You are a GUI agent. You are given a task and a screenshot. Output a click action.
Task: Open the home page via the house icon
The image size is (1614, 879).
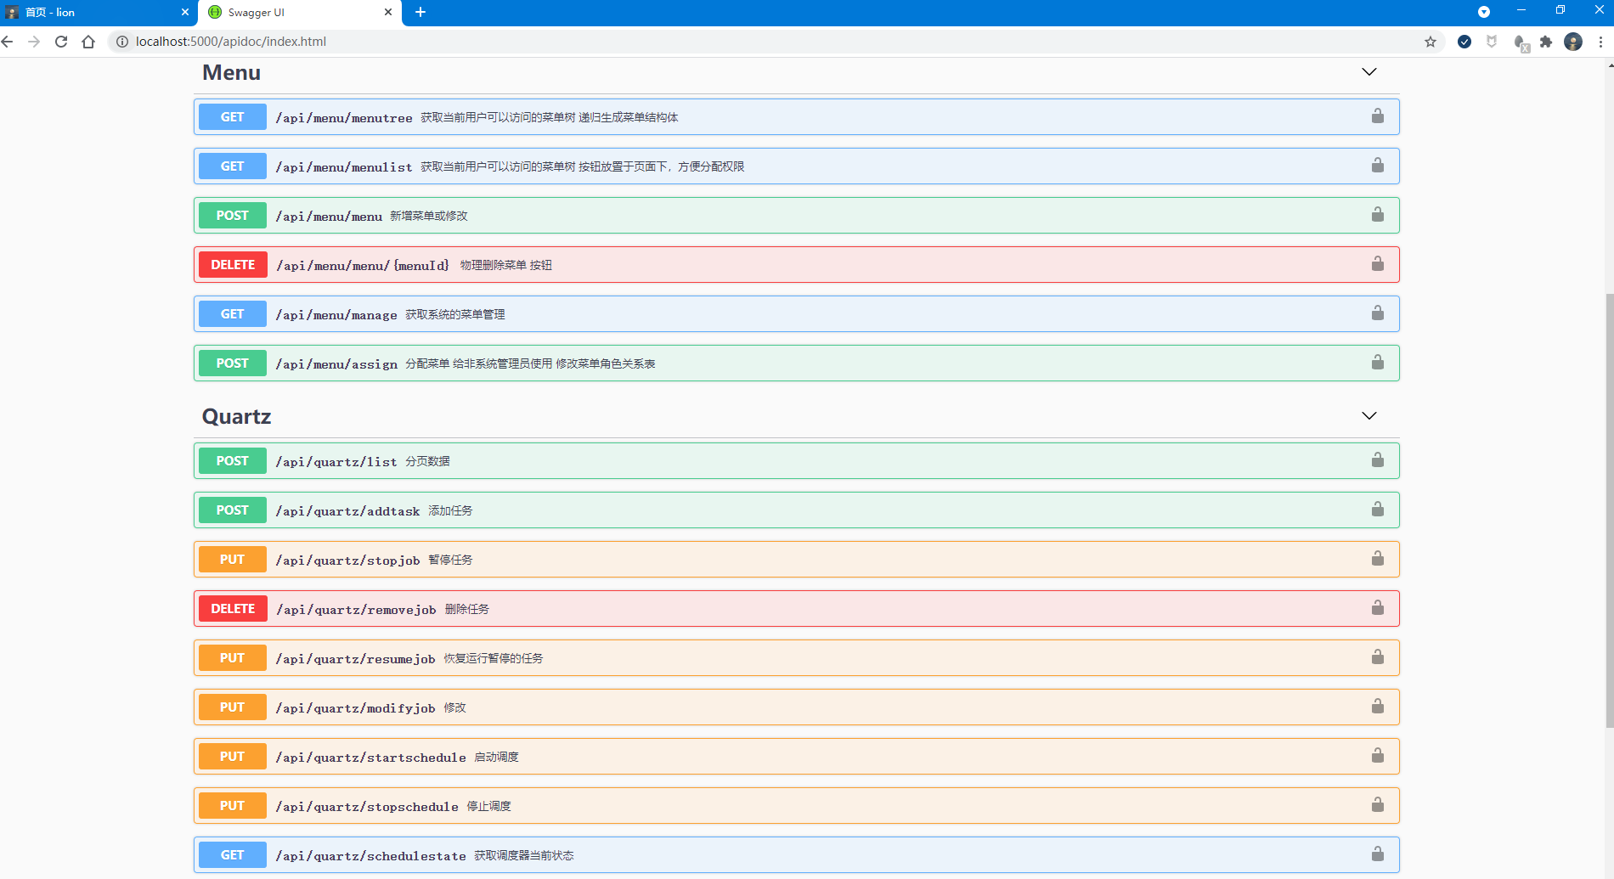pos(88,42)
